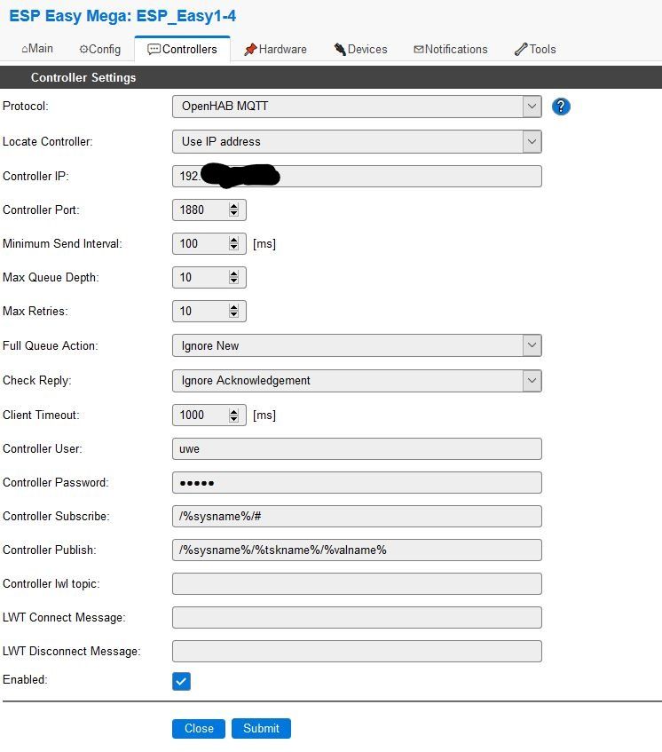
Task: Increase Controller Port with up arrow
Action: click(x=233, y=206)
